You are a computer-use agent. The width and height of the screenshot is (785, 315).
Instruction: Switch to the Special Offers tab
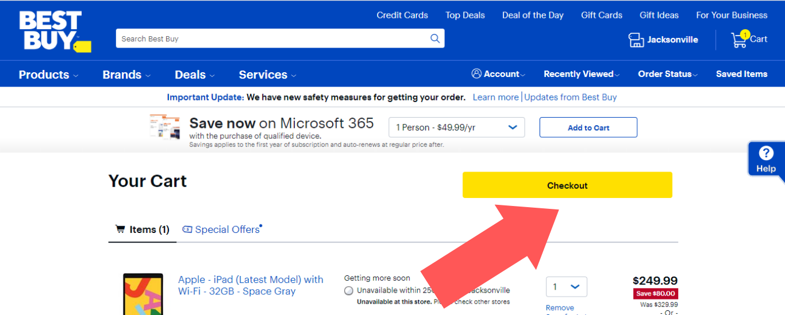(x=227, y=230)
